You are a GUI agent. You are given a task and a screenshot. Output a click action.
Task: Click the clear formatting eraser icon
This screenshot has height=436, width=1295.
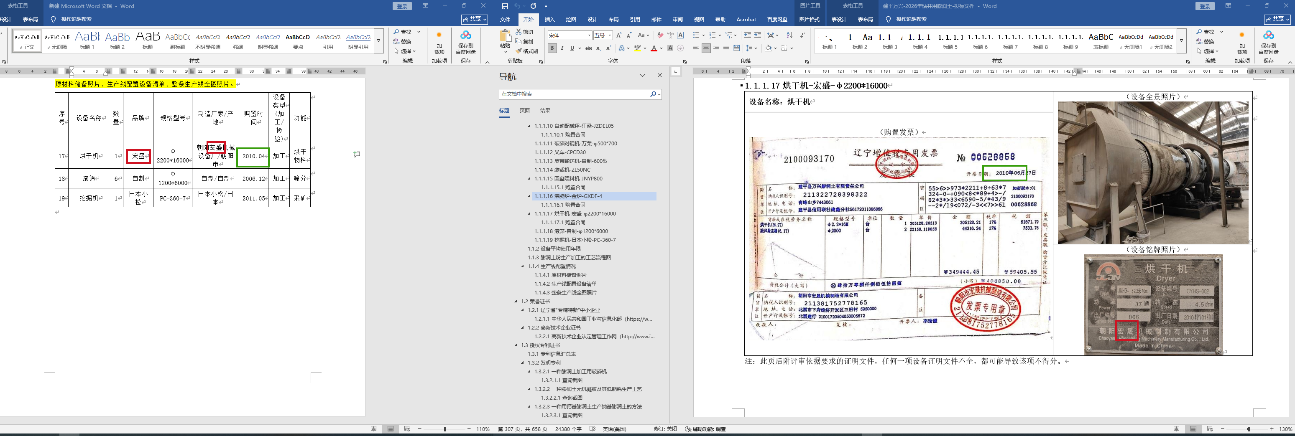pos(660,35)
